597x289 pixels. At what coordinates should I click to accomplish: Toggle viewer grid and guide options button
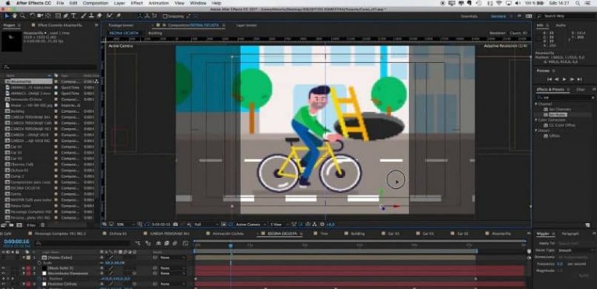[140, 225]
